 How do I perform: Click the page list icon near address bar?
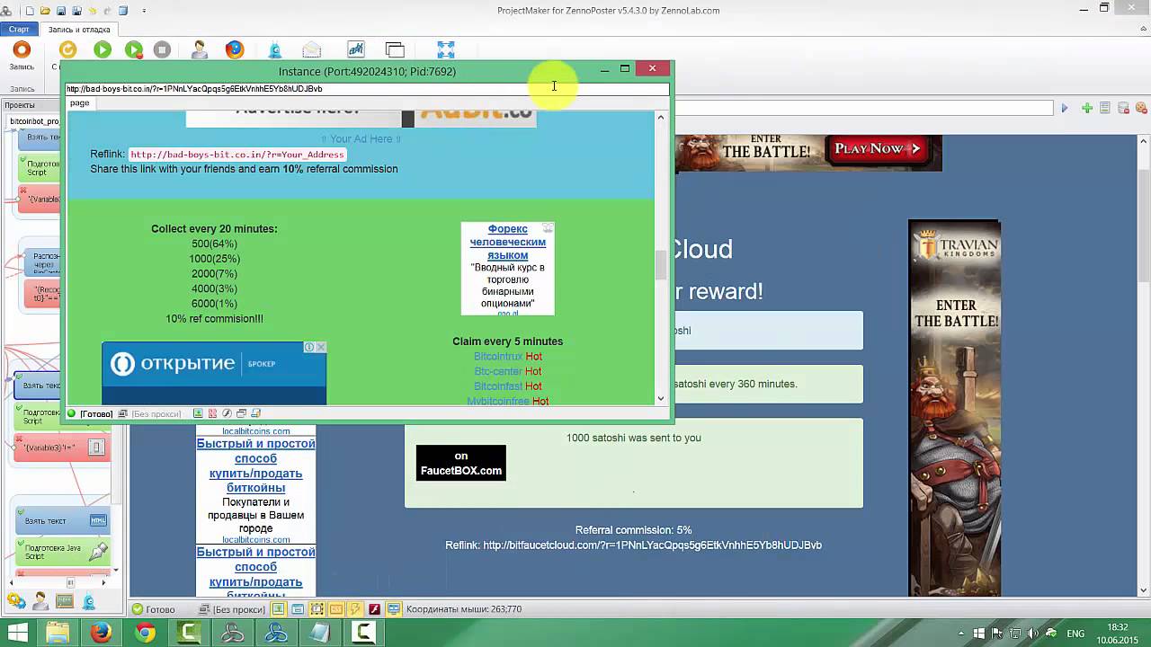(1105, 109)
